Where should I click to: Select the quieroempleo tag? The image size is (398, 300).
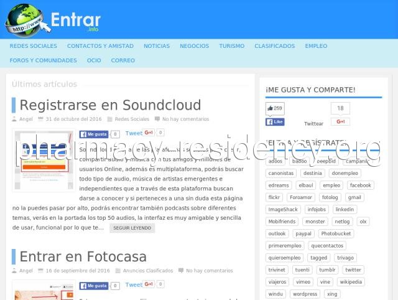[284, 258]
